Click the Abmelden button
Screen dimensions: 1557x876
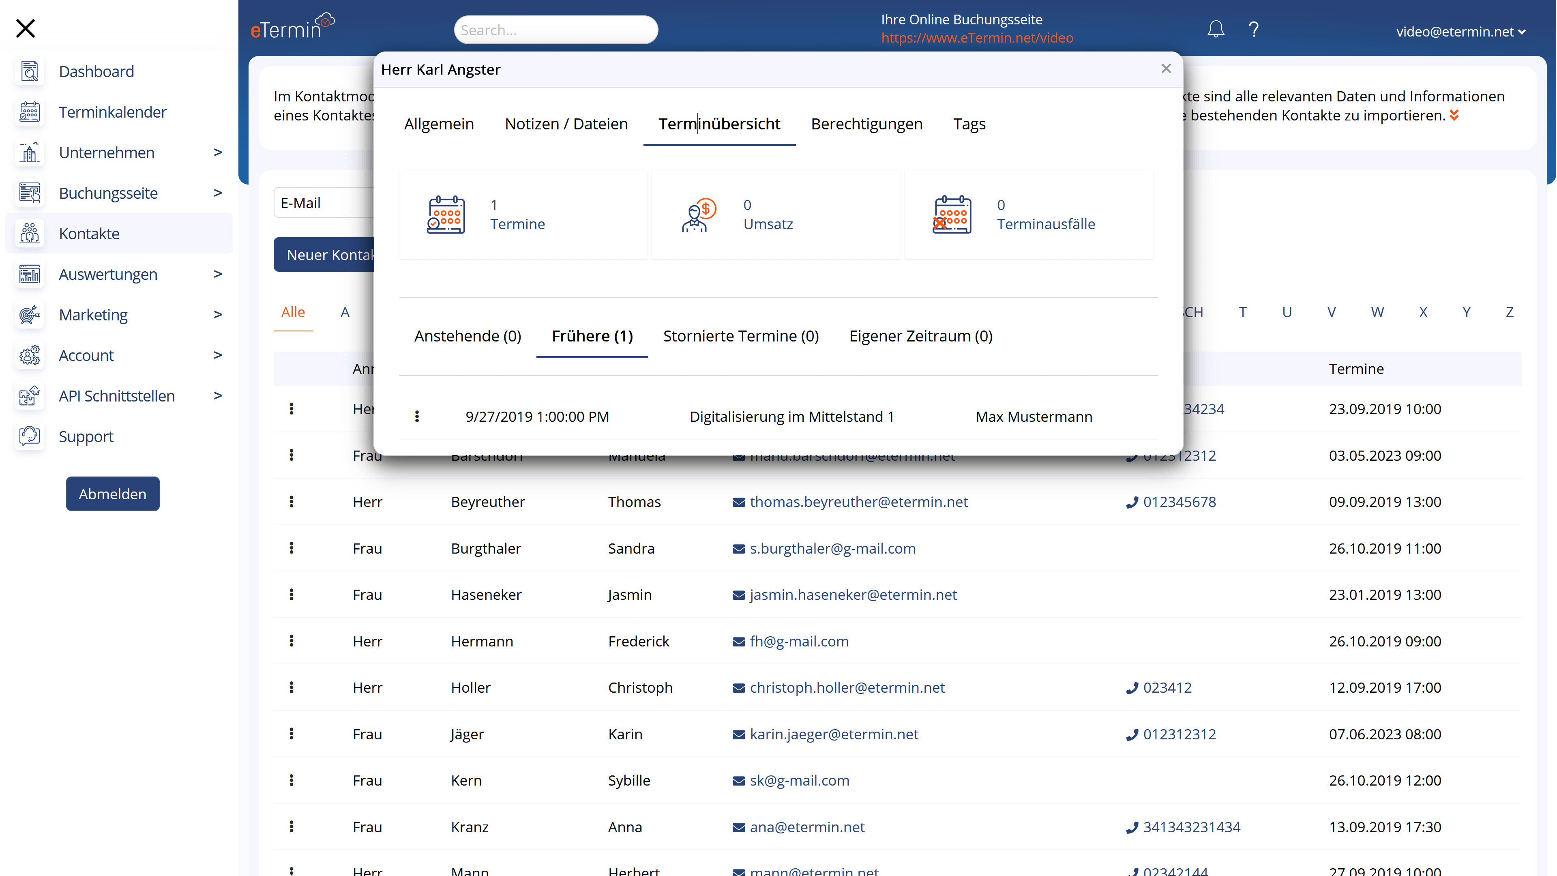point(112,493)
